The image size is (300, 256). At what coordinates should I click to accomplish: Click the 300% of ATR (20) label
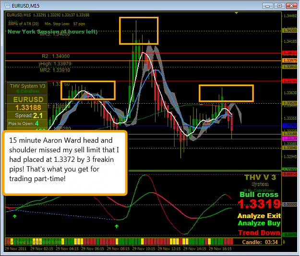[x=24, y=24]
